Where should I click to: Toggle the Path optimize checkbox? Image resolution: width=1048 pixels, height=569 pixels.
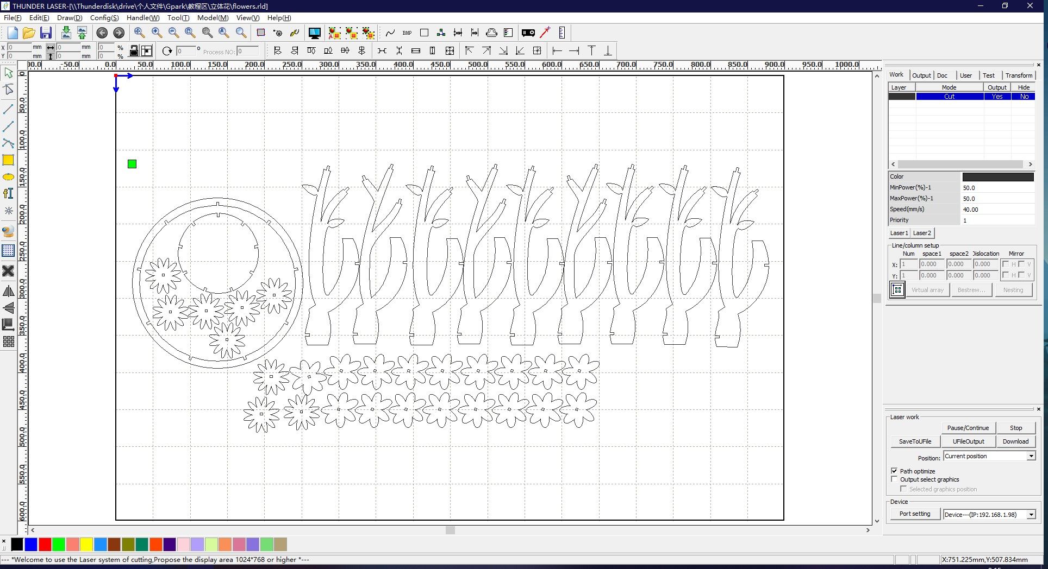pos(894,471)
